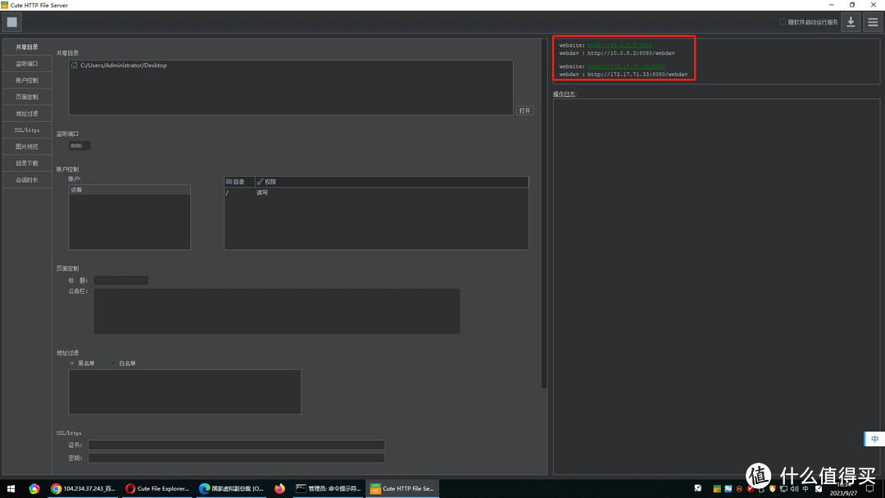Click the folder icon in 目录 column header
Viewport: 885px width, 498px height.
point(229,182)
